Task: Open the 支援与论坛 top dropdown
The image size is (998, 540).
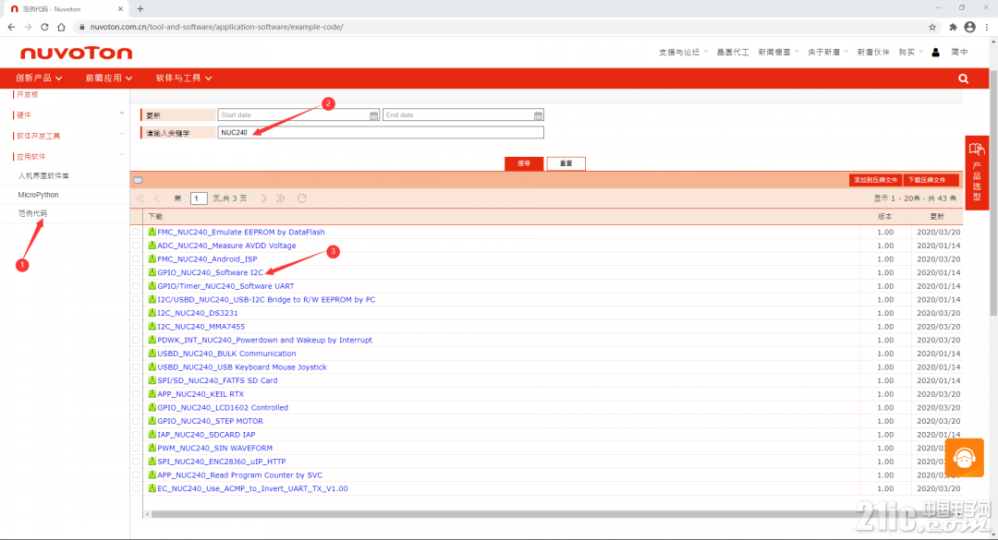Action: 683,53
